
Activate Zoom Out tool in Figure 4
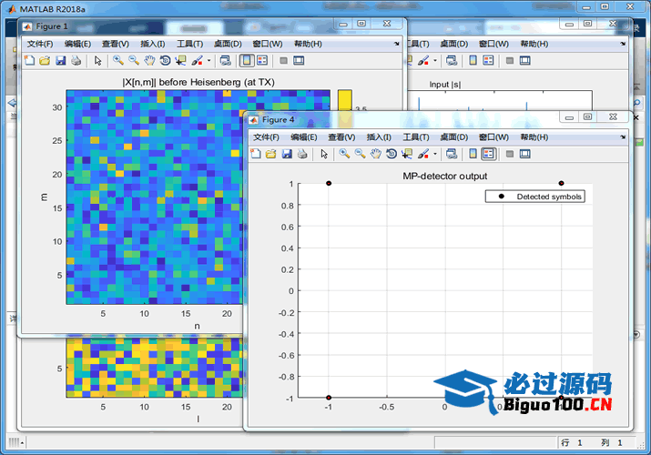[360, 154]
